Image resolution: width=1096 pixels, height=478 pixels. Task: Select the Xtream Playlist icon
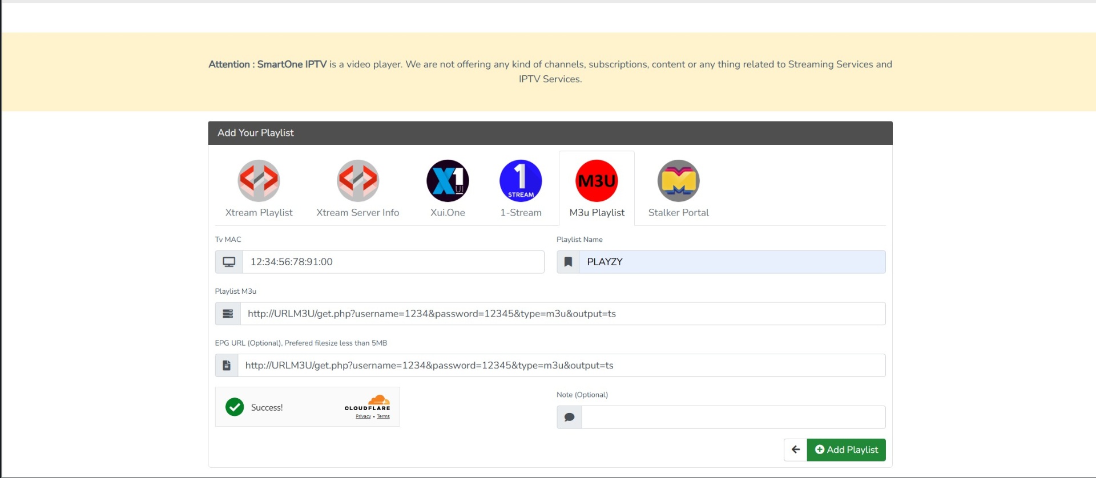point(259,180)
